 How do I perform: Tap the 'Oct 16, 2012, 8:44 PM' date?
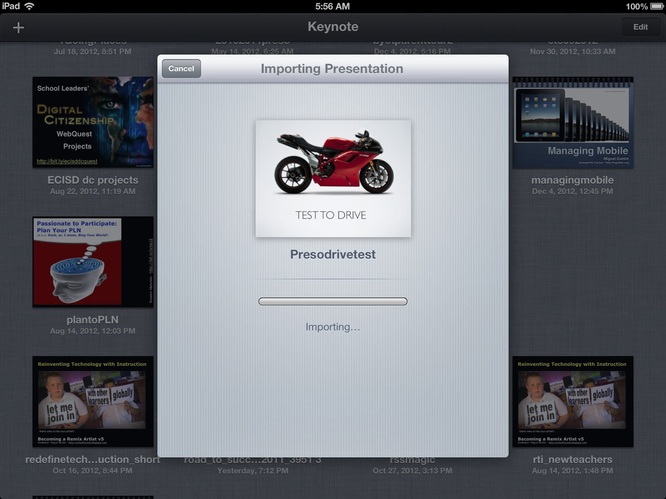tap(92, 471)
